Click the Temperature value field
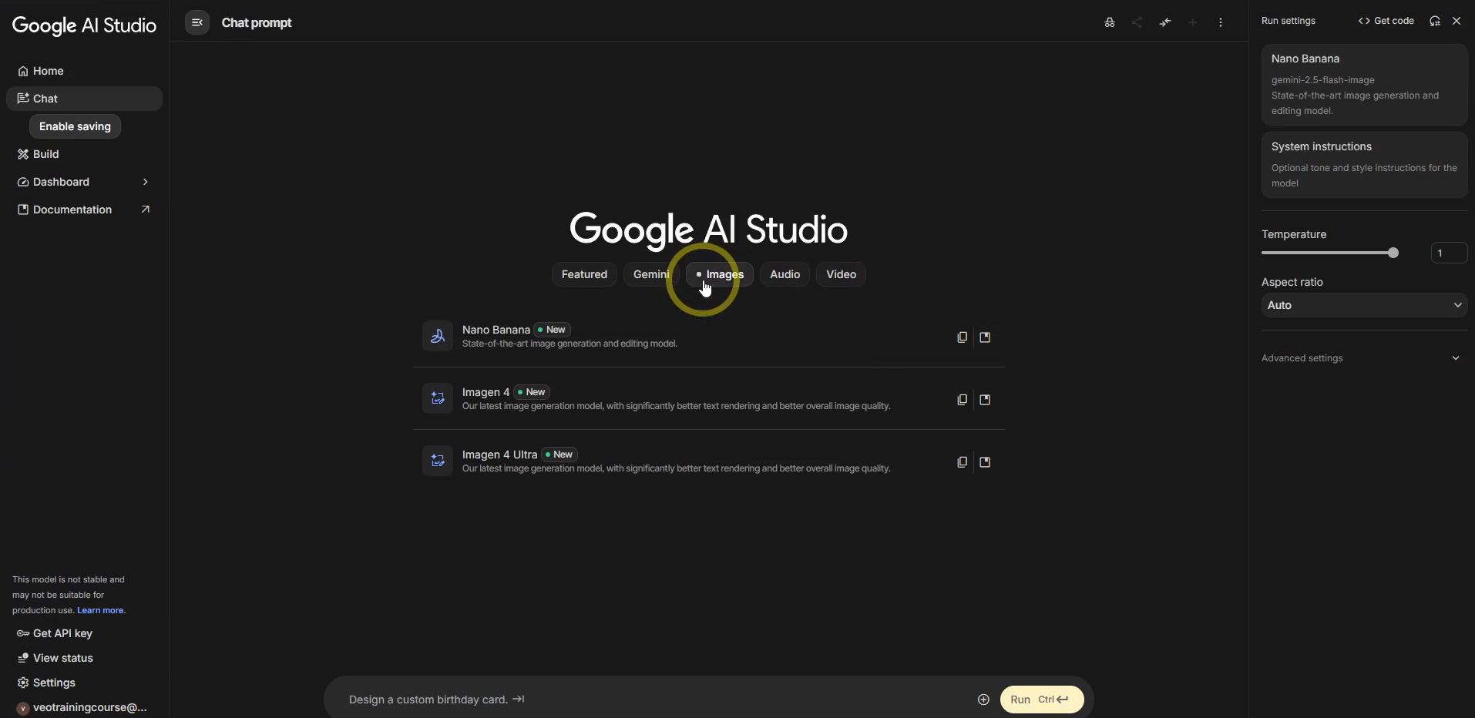Screen dimensions: 1475x718 [x=1449, y=253]
